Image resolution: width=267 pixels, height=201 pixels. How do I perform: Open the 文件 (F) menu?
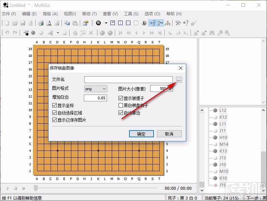(9, 14)
